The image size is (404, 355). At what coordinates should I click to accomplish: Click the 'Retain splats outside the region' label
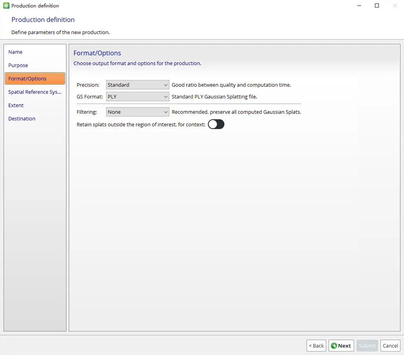pos(141,124)
